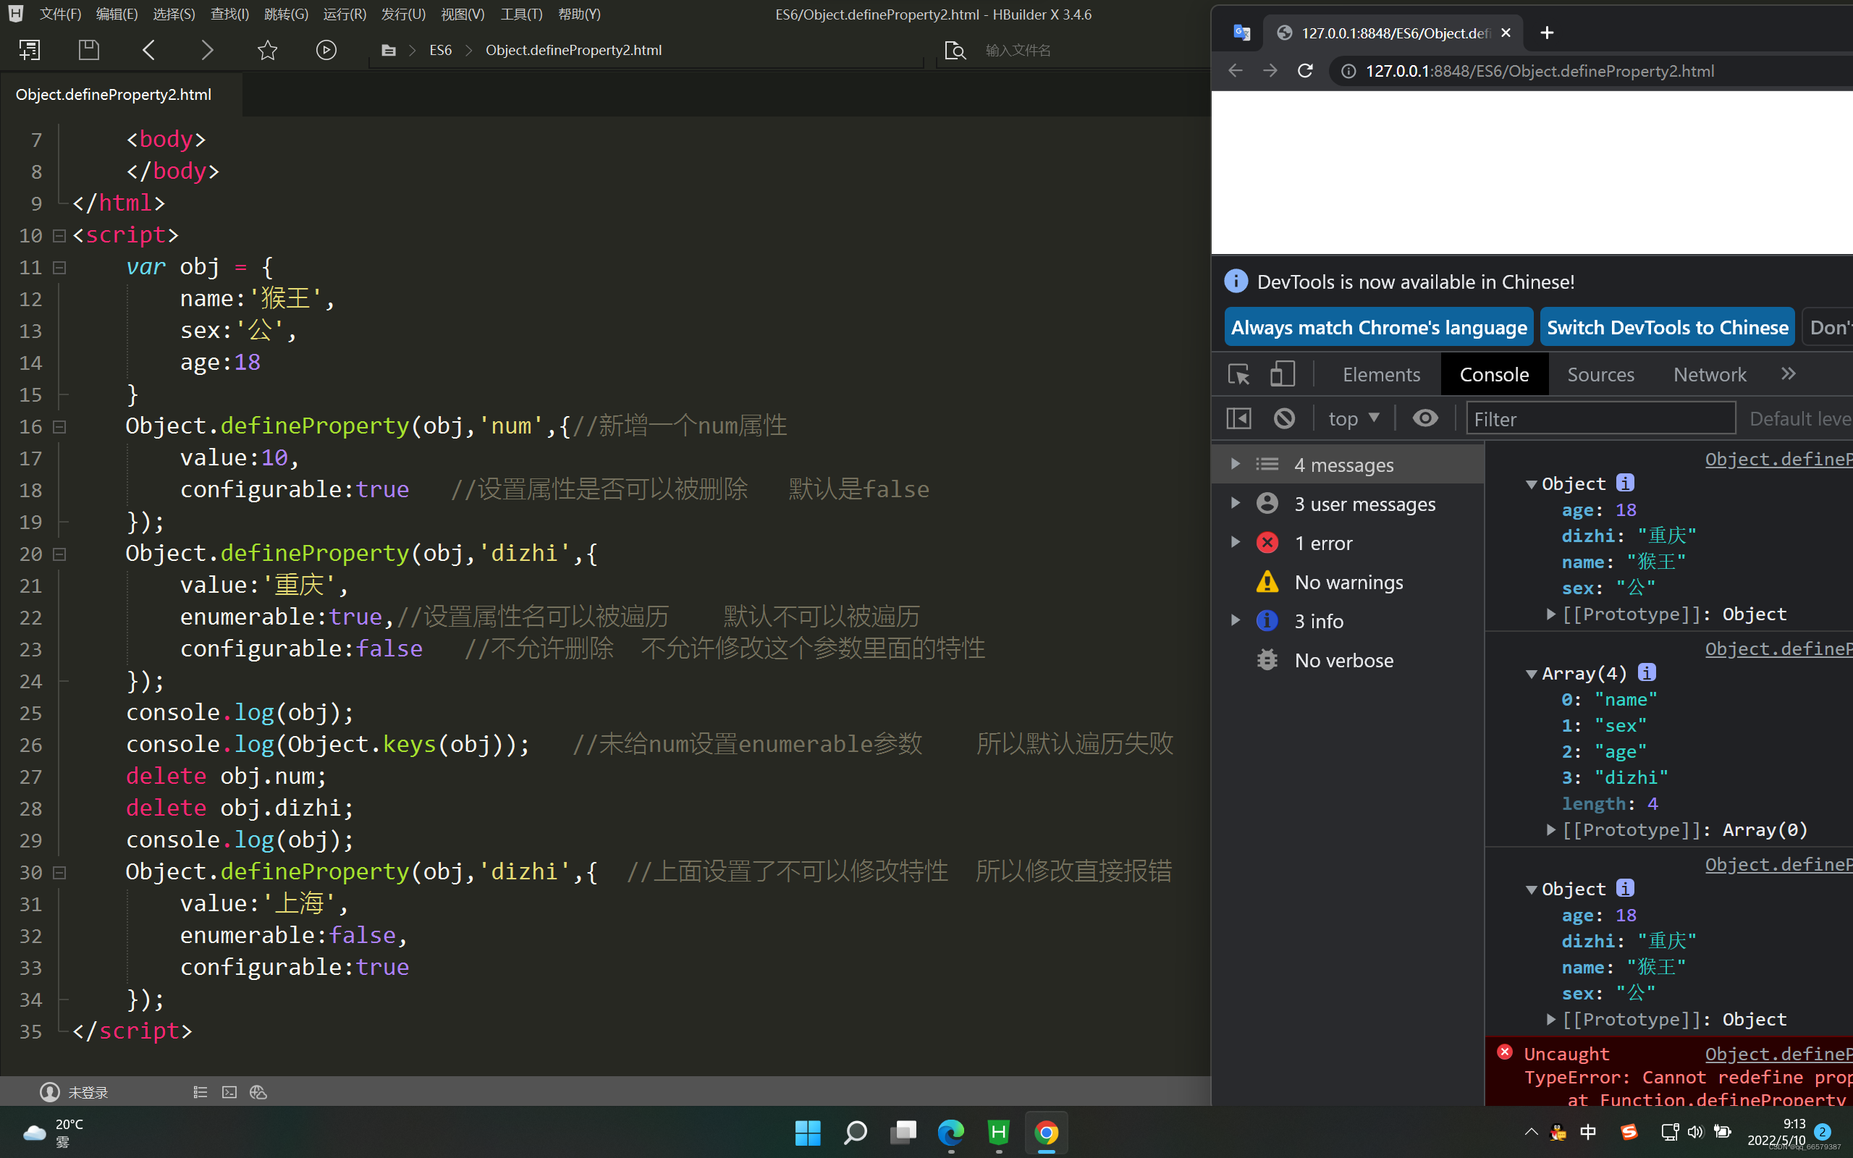Star the file as a favorite
The height and width of the screenshot is (1158, 1853).
tap(266, 49)
